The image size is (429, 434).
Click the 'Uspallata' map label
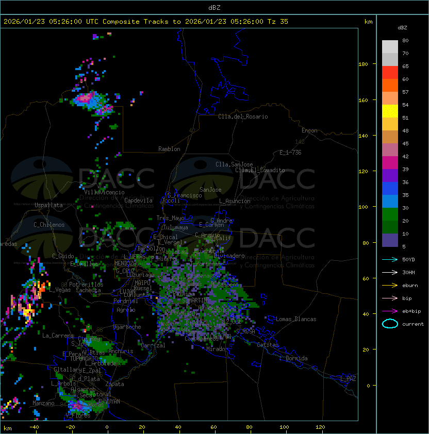point(48,205)
